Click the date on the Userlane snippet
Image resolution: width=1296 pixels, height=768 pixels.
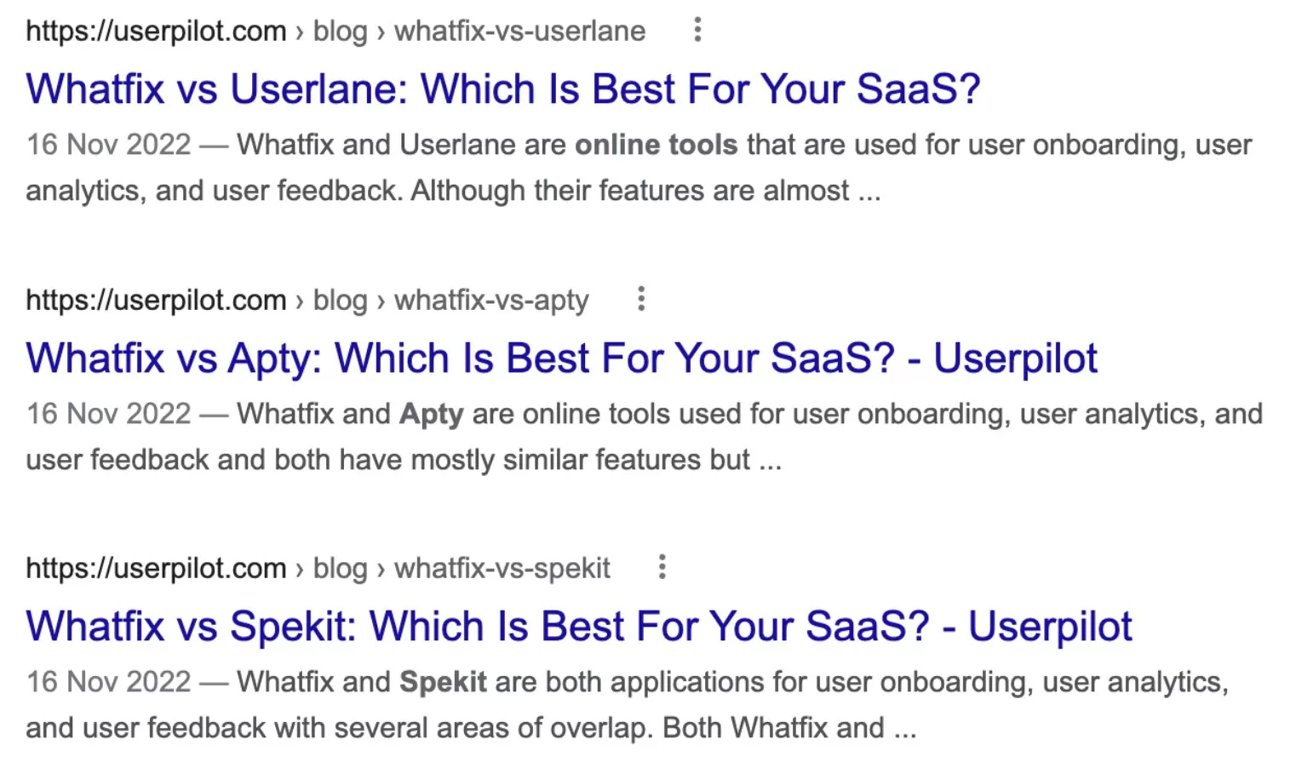(108, 145)
